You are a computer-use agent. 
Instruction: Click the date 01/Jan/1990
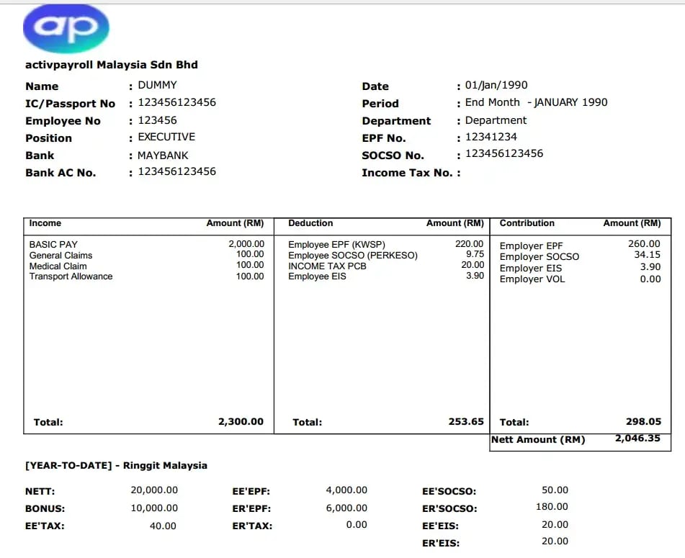[x=496, y=85]
